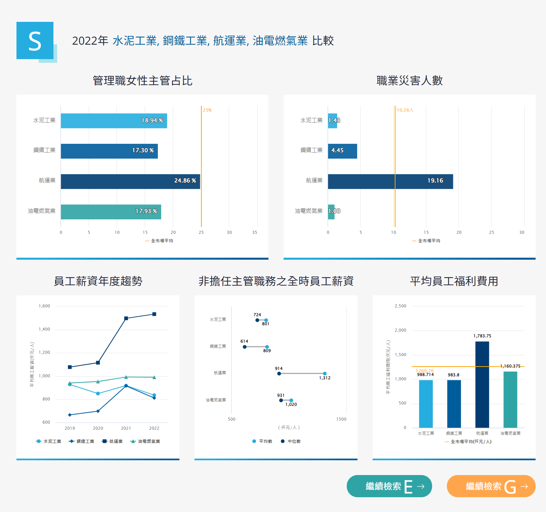Image resolution: width=546 pixels, height=512 pixels.
Task: Click the blue "S" logo icon
Action: pyautogui.click(x=35, y=40)
